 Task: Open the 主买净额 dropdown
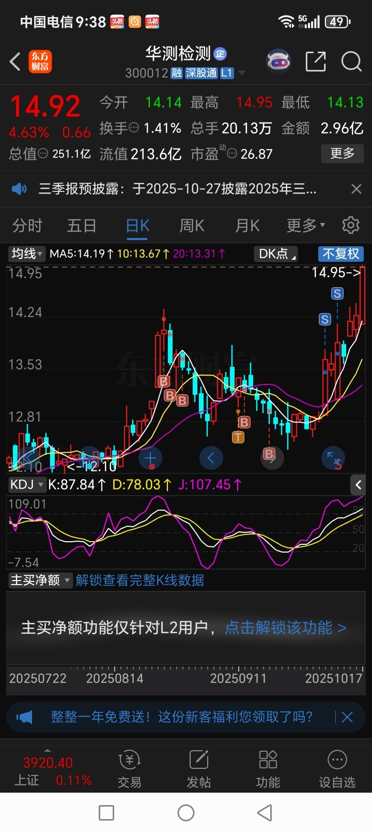40,581
